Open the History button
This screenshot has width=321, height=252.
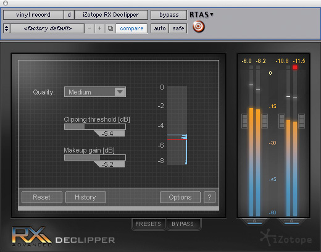86,197
